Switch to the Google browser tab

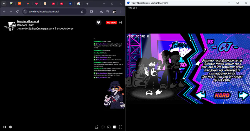79,4
